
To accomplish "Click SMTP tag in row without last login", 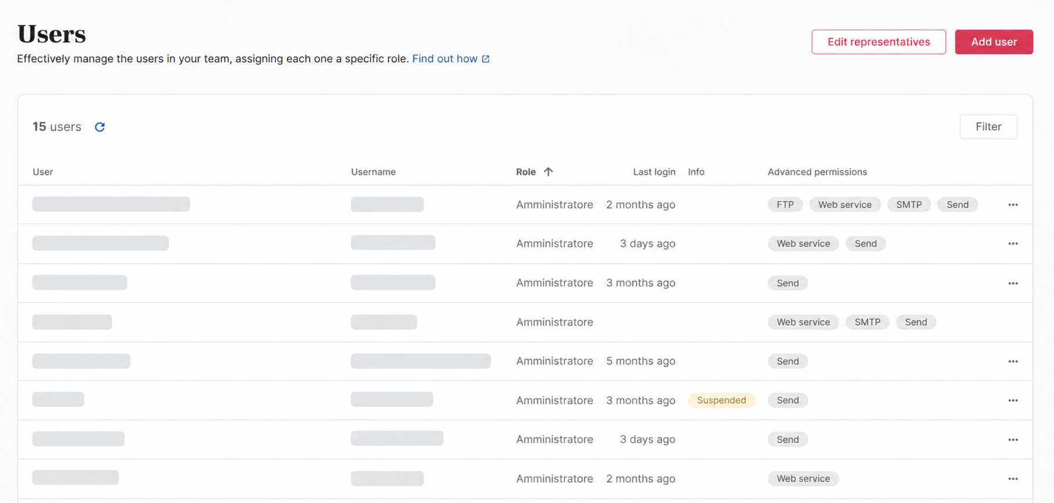I will [868, 322].
